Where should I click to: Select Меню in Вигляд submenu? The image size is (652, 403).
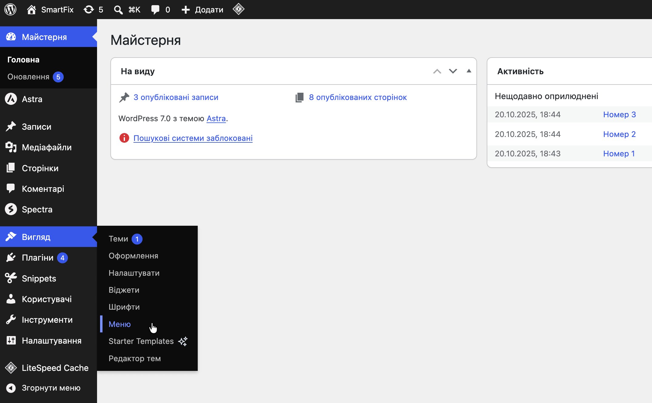(x=119, y=324)
